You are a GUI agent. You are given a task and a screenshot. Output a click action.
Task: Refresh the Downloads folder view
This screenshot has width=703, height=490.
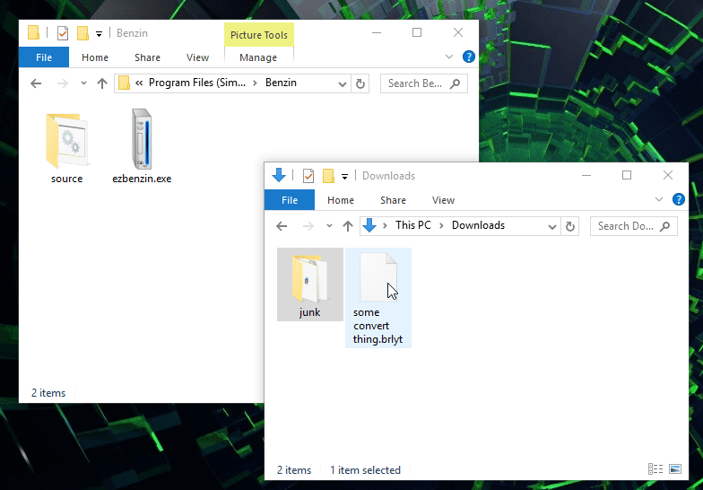pos(570,226)
